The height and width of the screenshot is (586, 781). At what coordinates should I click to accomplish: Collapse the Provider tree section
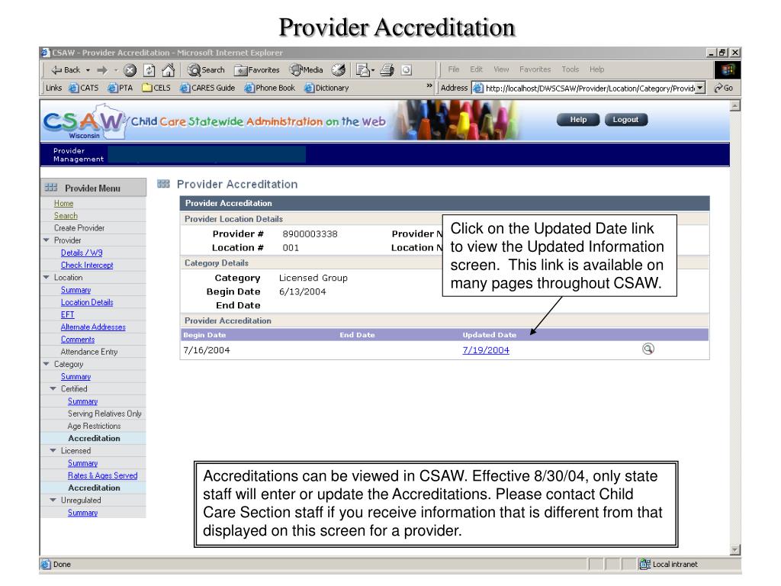[47, 240]
